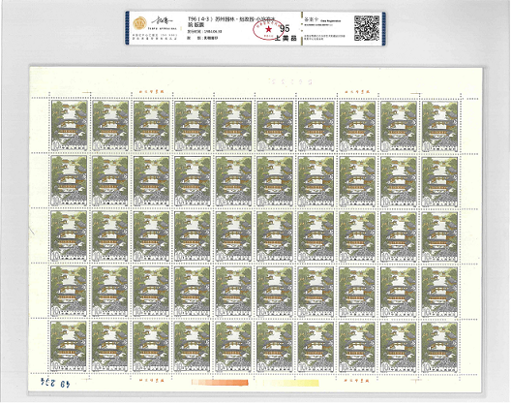Screen dimensions: 512x405
Task: Click the orange color bar in bottom margin
Action: click(x=220, y=382)
